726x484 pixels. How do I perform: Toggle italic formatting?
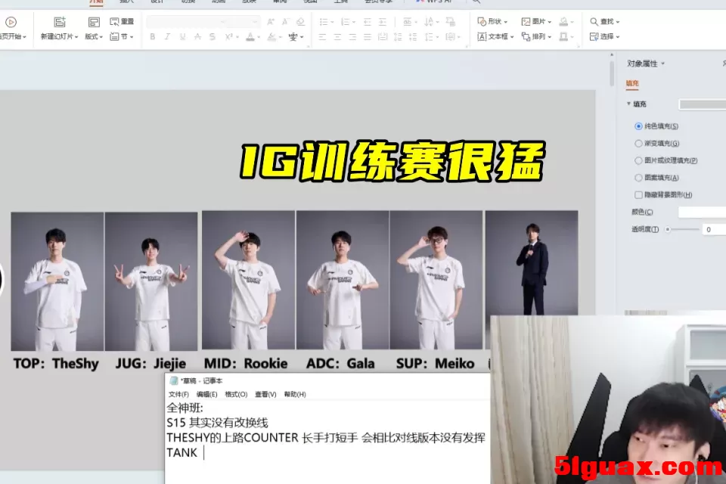167,36
